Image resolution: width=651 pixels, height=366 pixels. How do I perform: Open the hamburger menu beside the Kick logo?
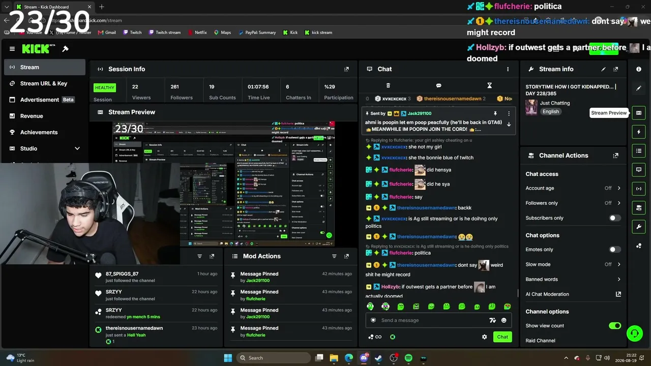coord(12,49)
